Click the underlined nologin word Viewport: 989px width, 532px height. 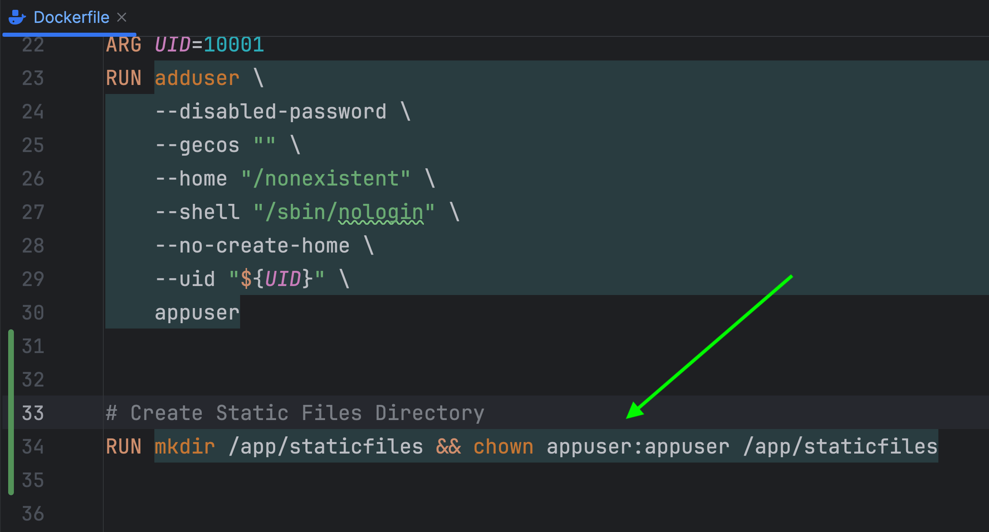[x=381, y=212]
